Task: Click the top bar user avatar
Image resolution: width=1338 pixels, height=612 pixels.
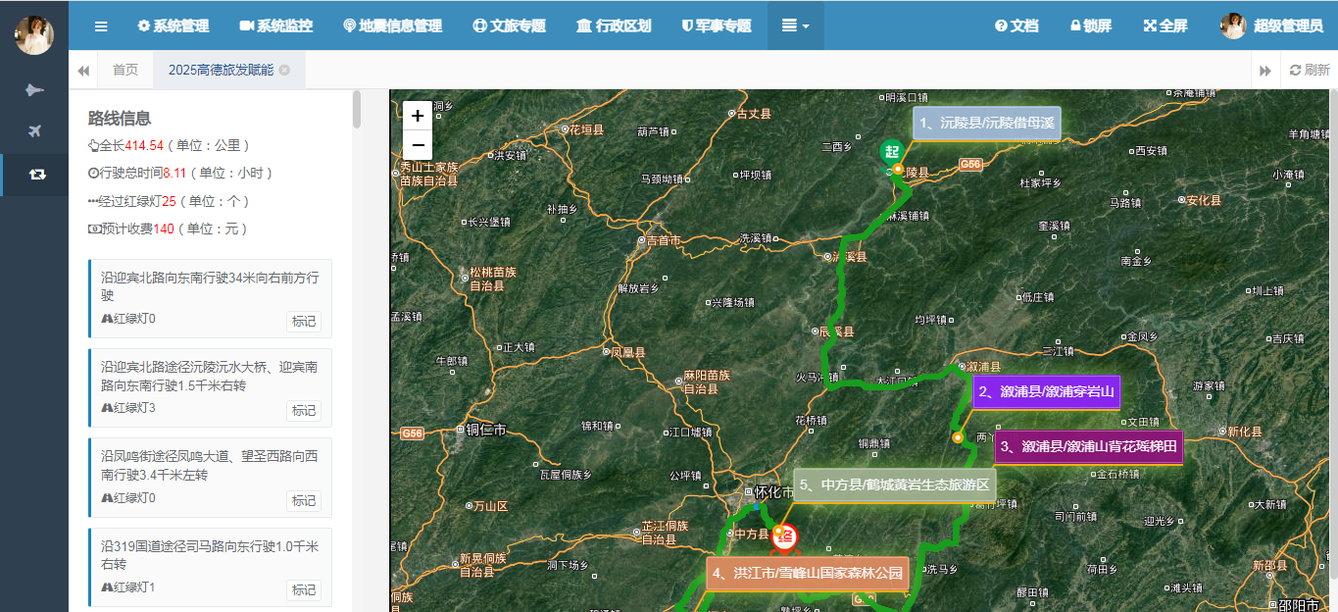Action: point(1233,26)
